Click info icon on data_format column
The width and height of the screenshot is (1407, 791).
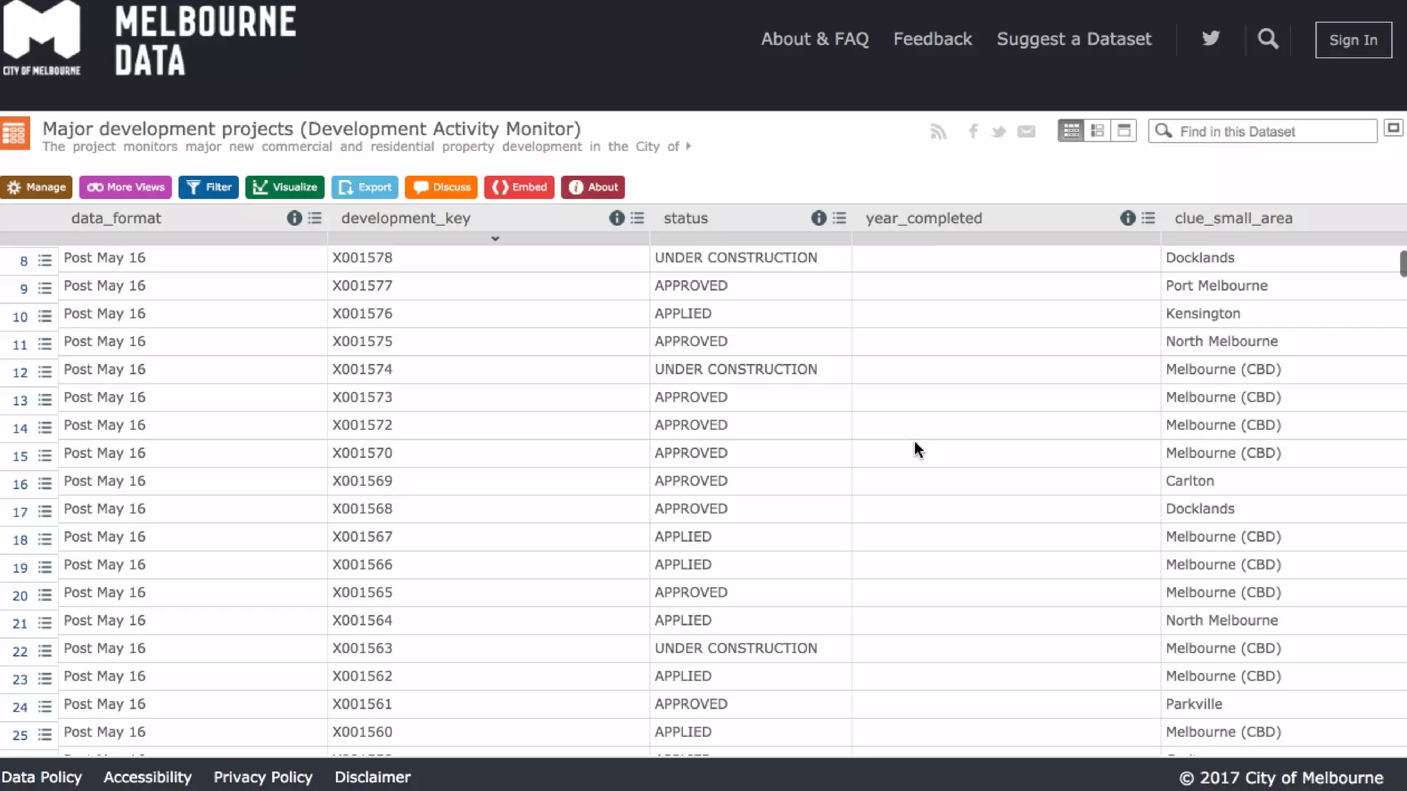[294, 218]
